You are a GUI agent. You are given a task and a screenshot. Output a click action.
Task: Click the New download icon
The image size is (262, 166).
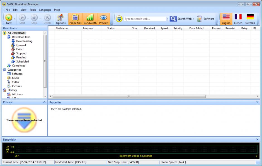pos(9,18)
